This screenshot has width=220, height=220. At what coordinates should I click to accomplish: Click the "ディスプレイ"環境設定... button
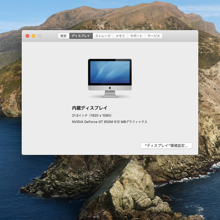point(166,146)
